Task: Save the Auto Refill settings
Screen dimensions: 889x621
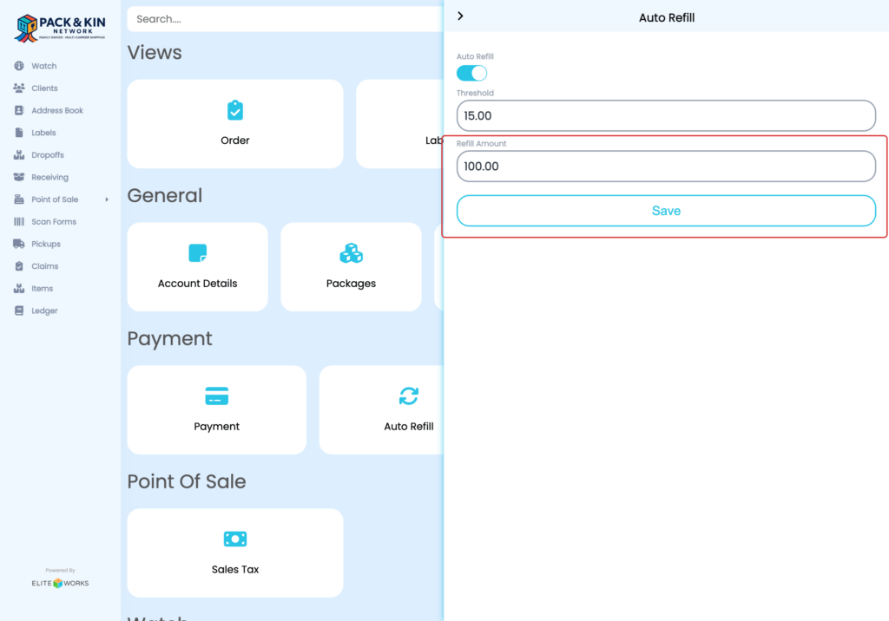Action: pyautogui.click(x=666, y=210)
